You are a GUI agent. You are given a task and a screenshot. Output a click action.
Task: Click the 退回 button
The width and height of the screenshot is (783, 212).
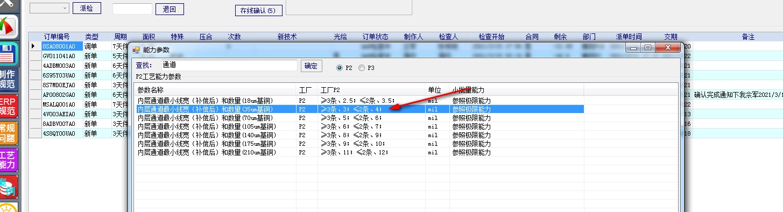pos(170,9)
